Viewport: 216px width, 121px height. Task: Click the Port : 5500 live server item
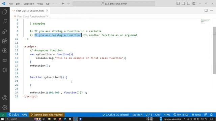(181, 115)
